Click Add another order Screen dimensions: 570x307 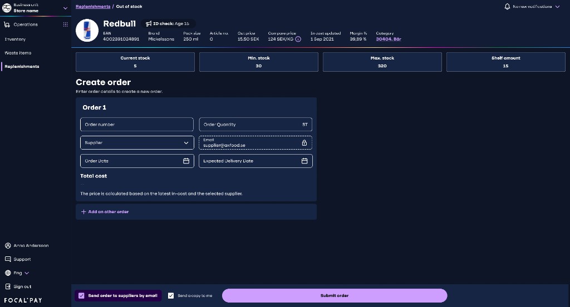[109, 212]
